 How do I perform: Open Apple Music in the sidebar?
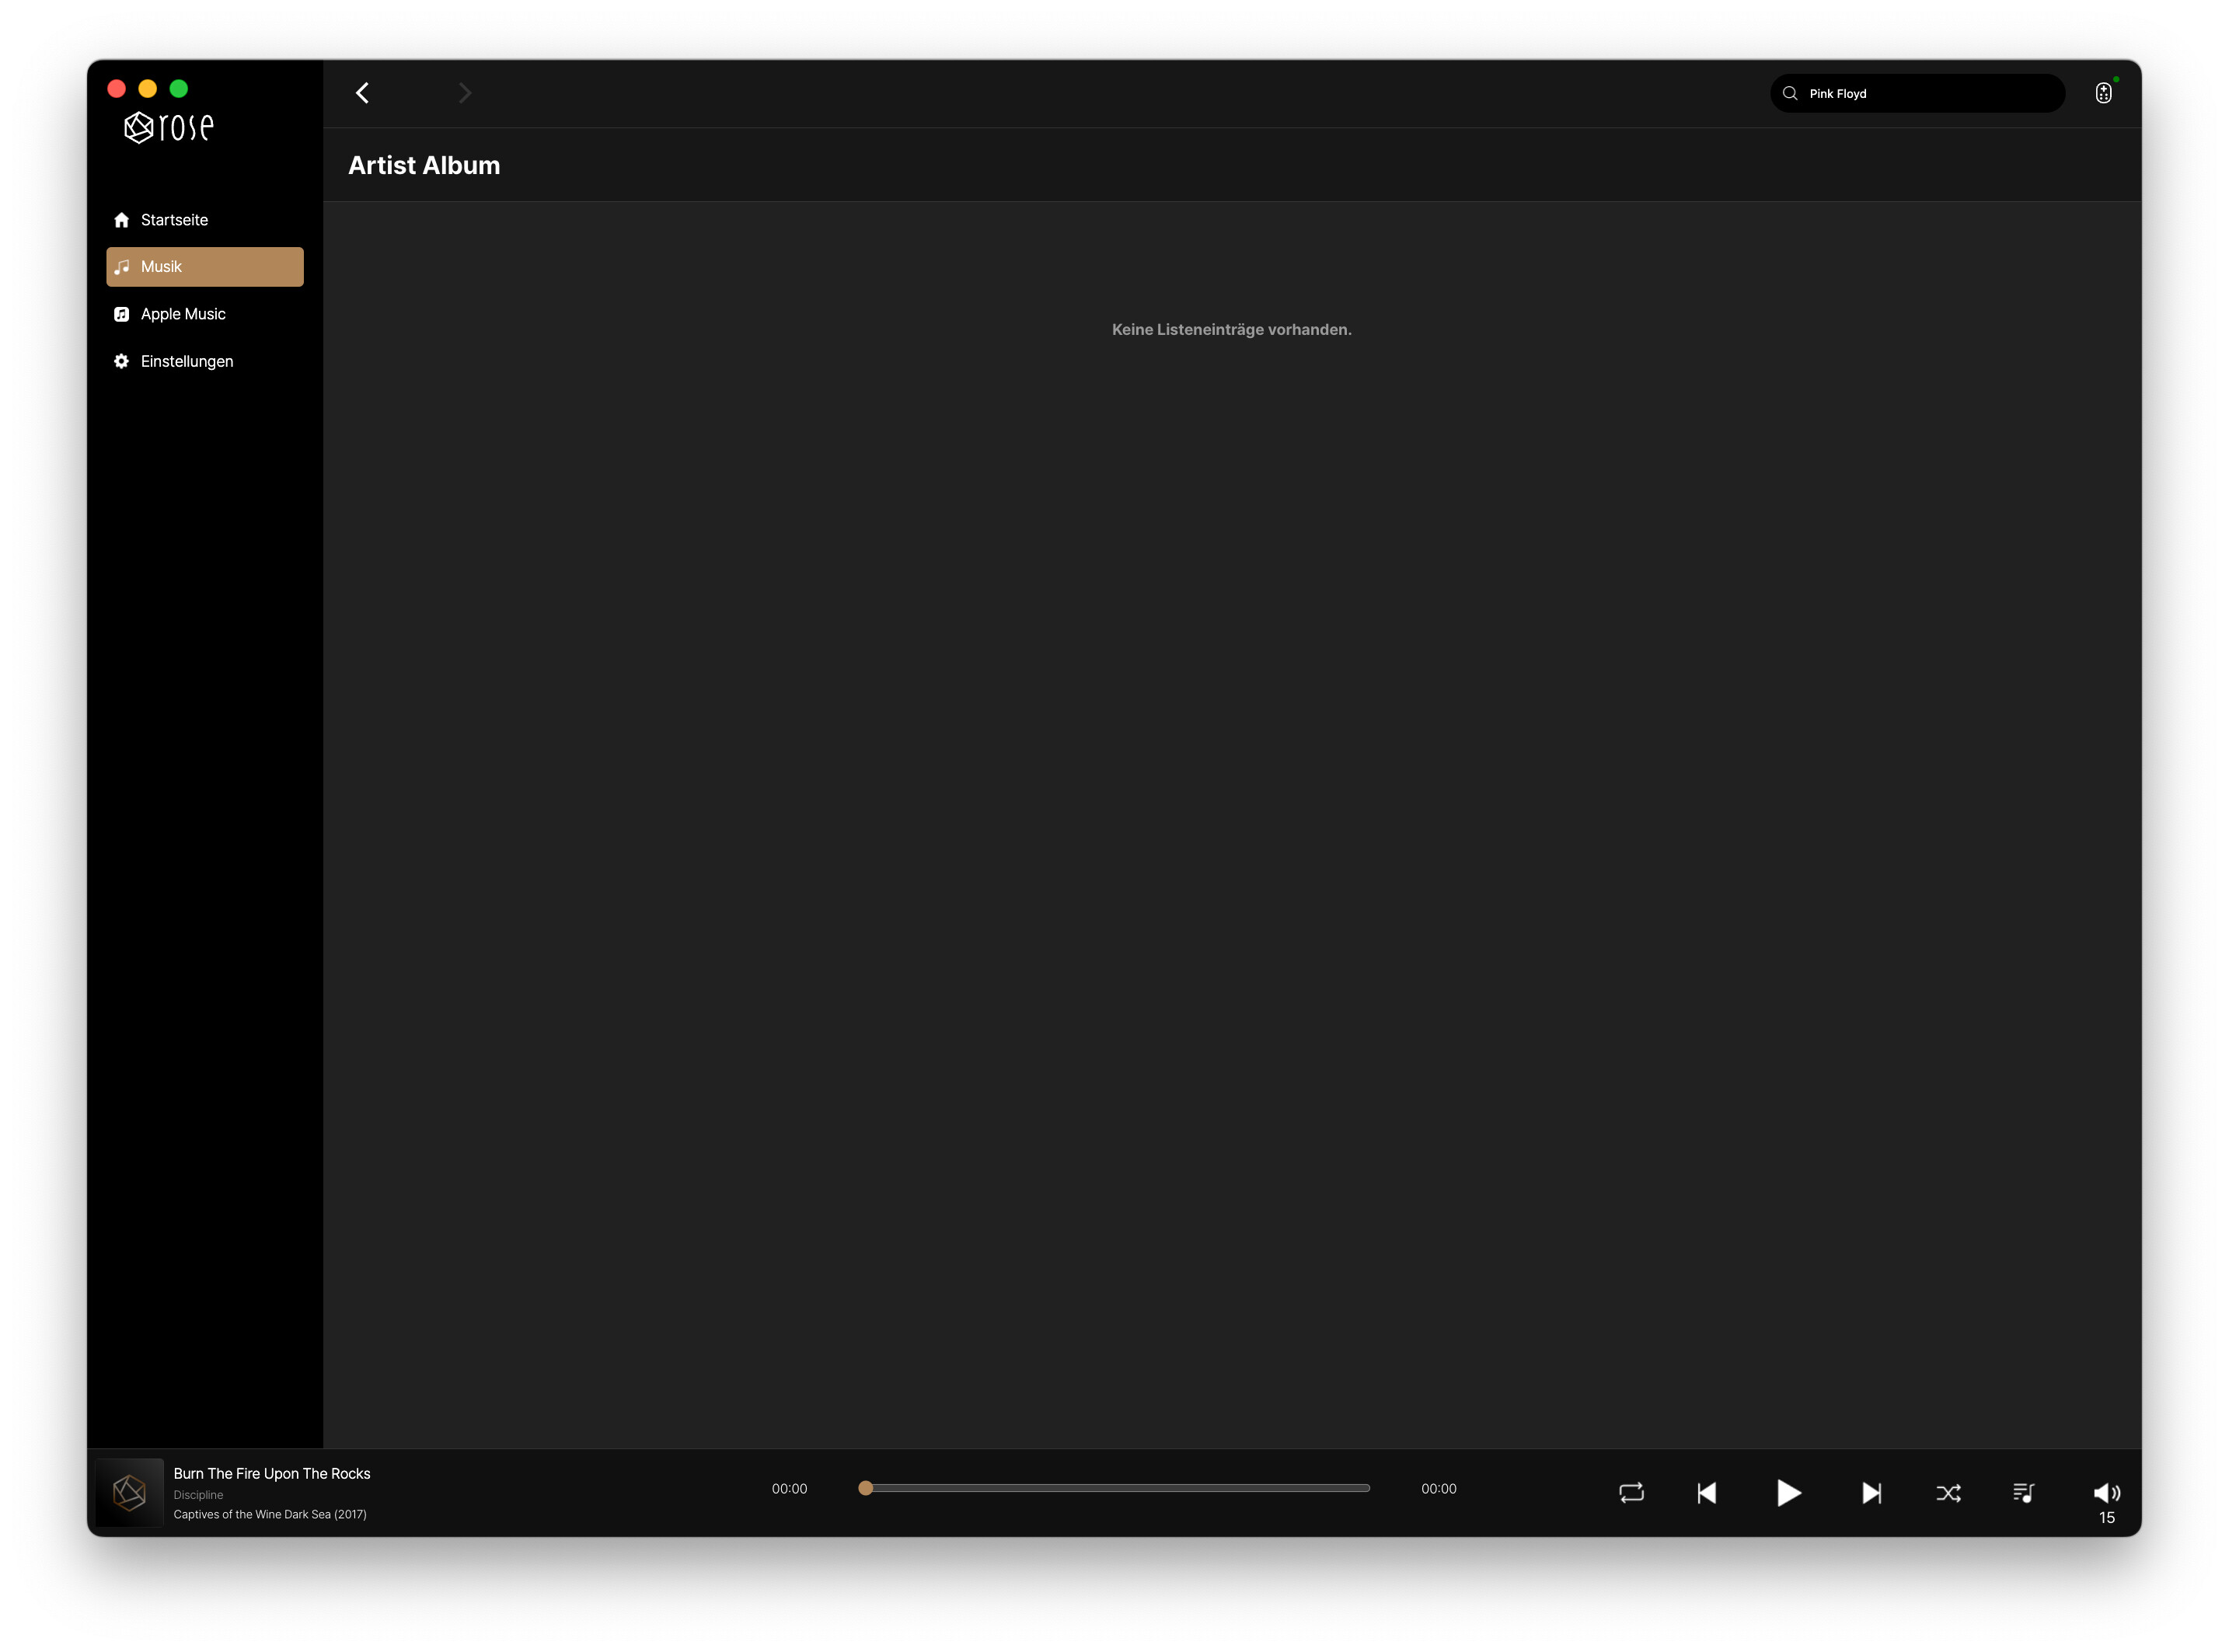pos(205,314)
